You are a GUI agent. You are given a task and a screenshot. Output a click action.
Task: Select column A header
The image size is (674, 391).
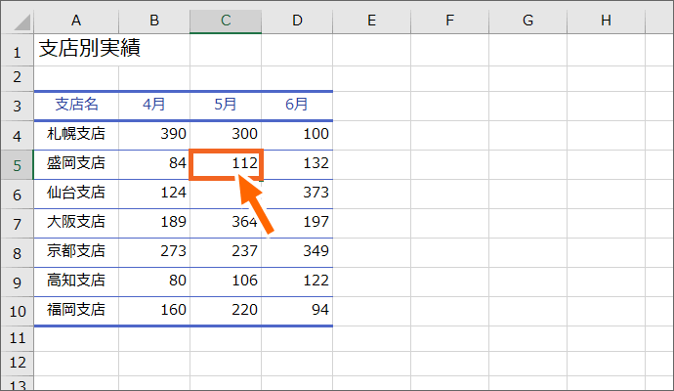[x=76, y=21]
